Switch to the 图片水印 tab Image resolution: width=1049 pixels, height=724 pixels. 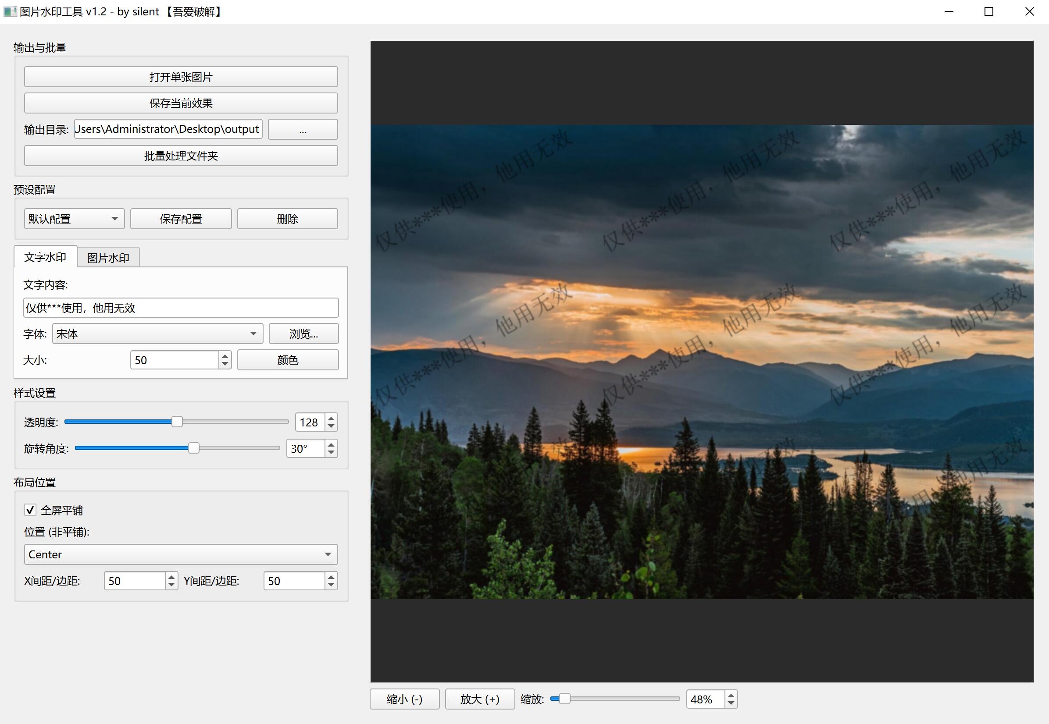click(108, 258)
